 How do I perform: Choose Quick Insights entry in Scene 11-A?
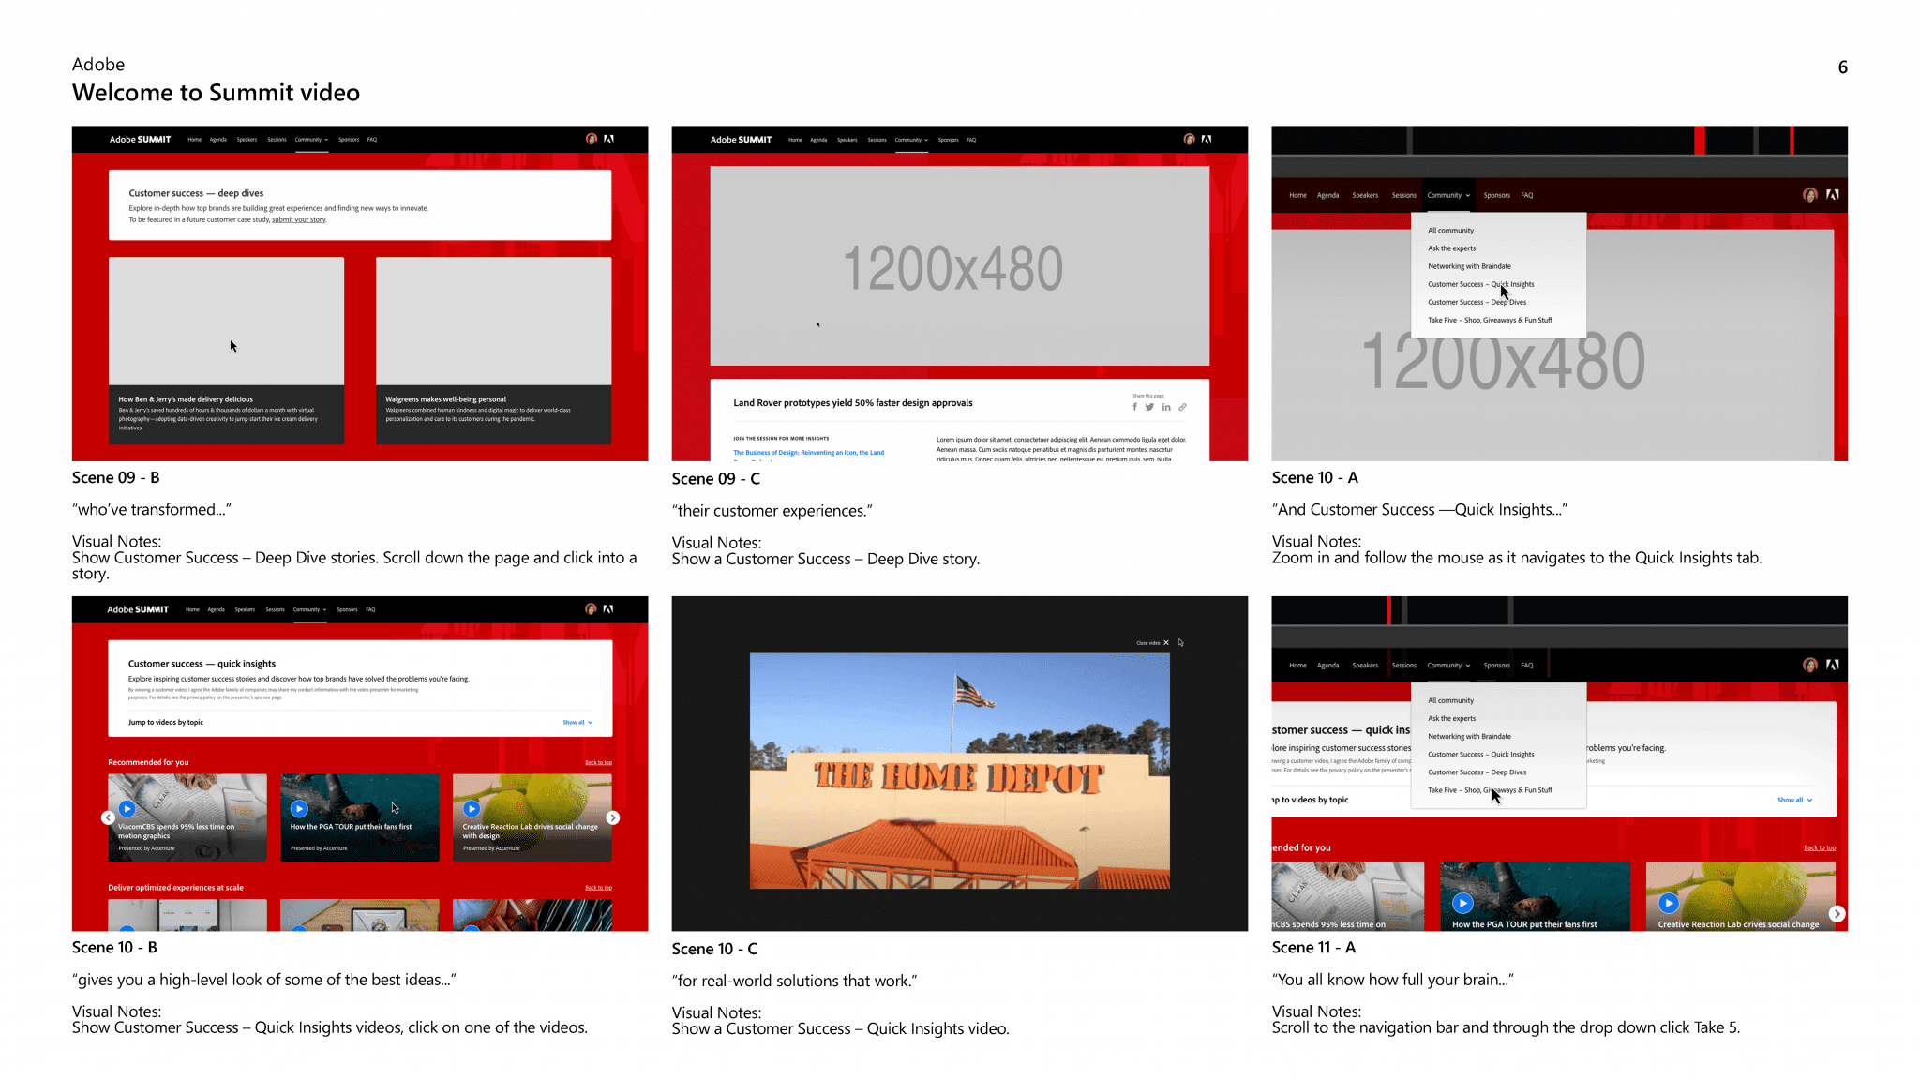[x=1481, y=755]
